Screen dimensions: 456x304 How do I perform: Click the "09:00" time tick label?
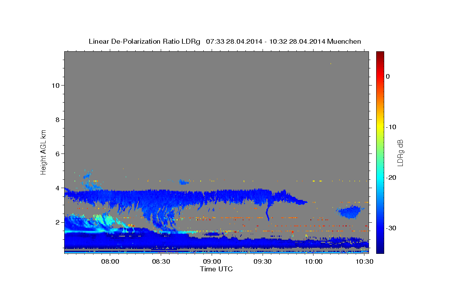212,262
